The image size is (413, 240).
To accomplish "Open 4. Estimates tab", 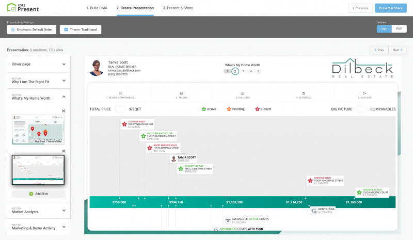I will coord(304,95).
